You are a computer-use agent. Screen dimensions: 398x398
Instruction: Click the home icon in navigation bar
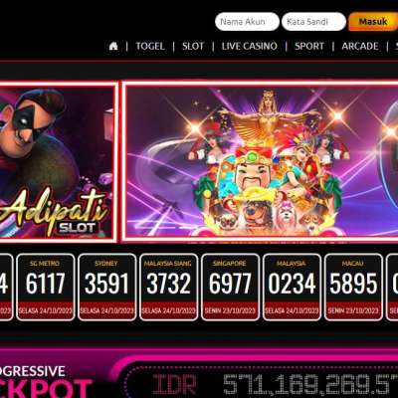[x=113, y=46]
